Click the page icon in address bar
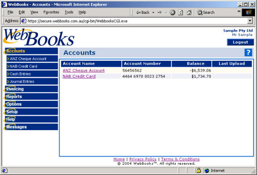Viewport: 257px width, 175px height. (x=24, y=21)
